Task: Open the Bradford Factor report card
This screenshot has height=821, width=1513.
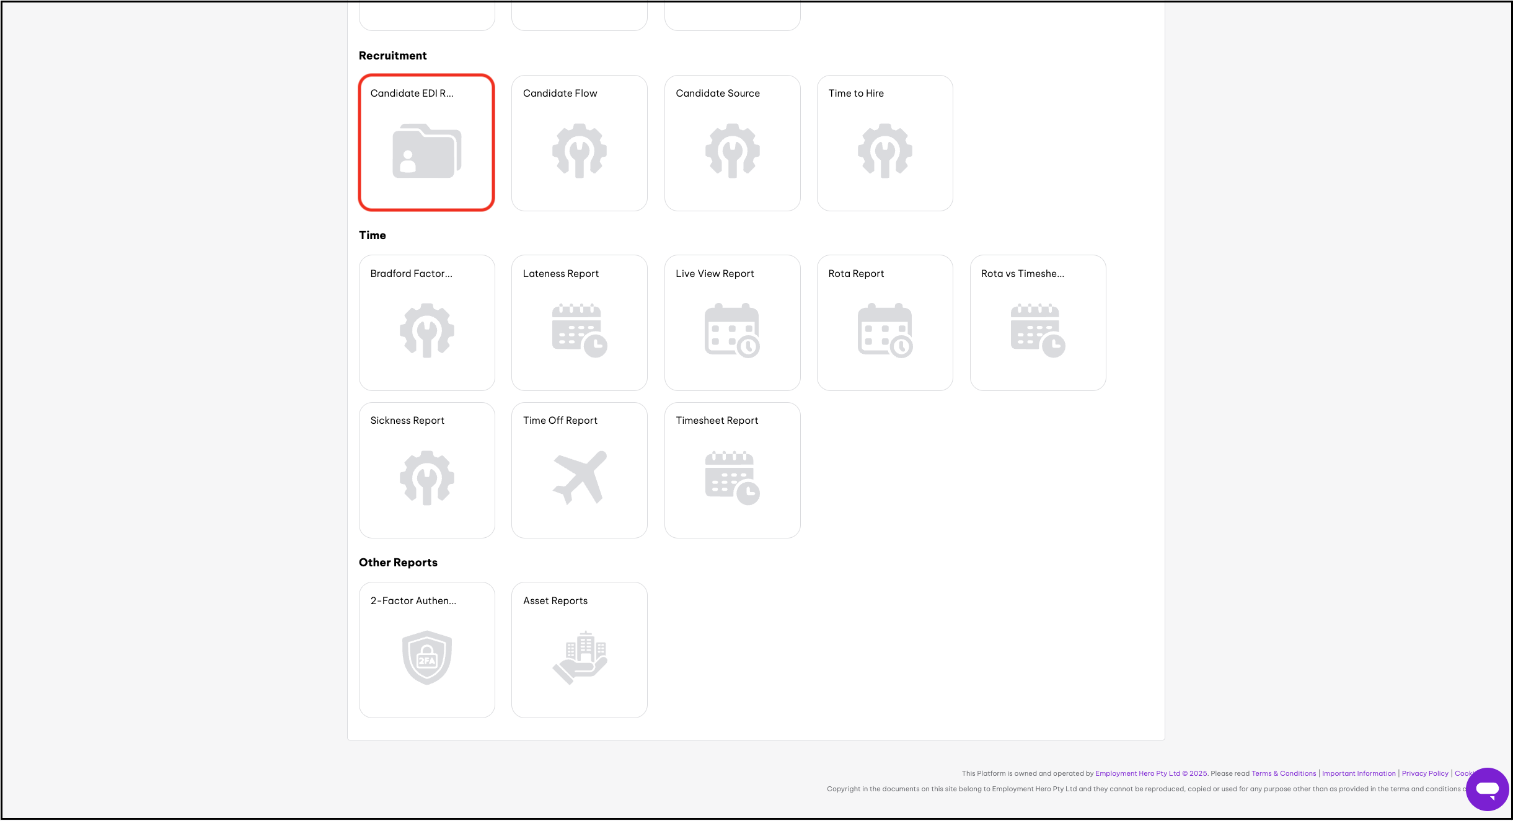Action: 426,323
